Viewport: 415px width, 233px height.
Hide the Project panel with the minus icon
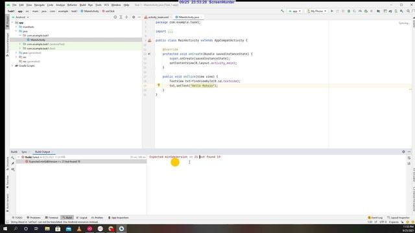coord(139,17)
